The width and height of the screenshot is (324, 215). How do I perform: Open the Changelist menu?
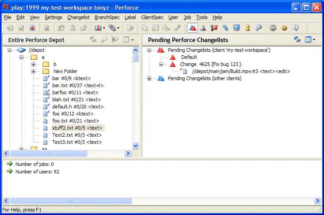click(x=78, y=17)
